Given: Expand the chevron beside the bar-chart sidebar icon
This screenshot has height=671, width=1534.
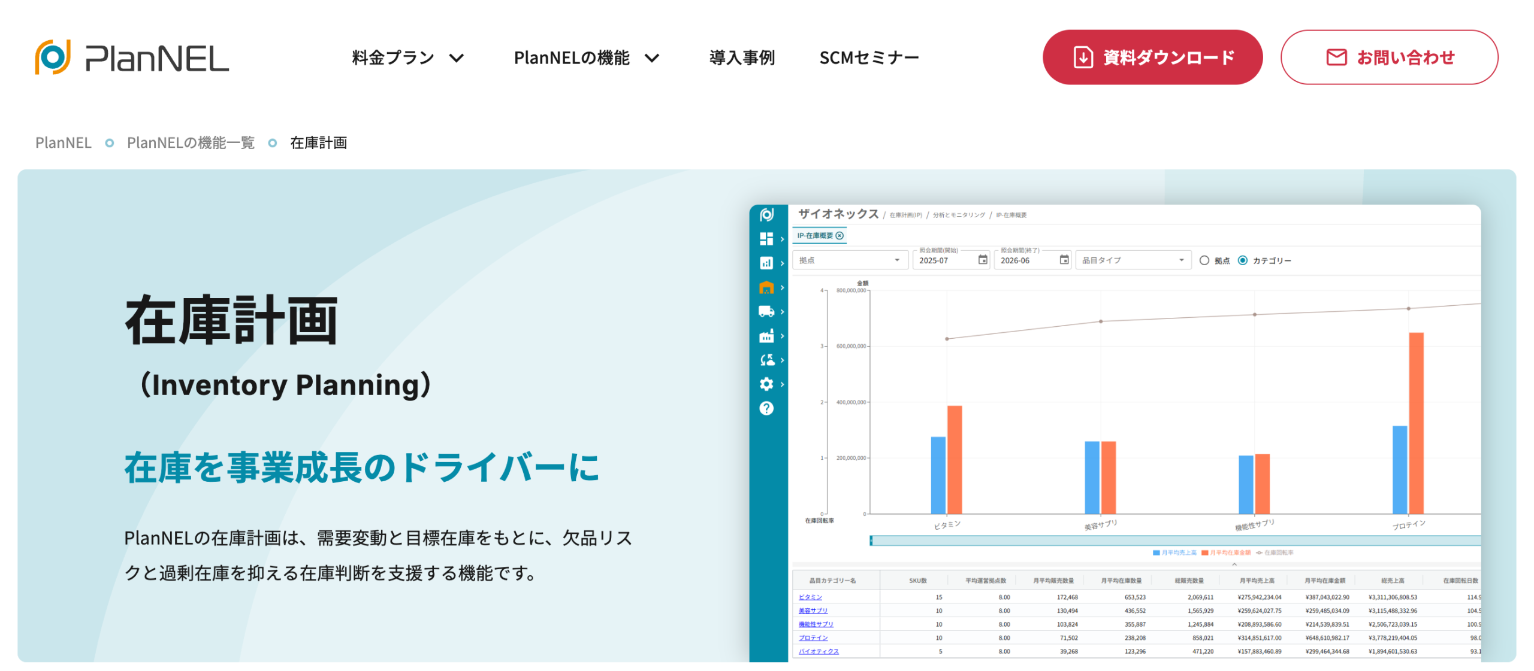Looking at the screenshot, I should [x=782, y=263].
